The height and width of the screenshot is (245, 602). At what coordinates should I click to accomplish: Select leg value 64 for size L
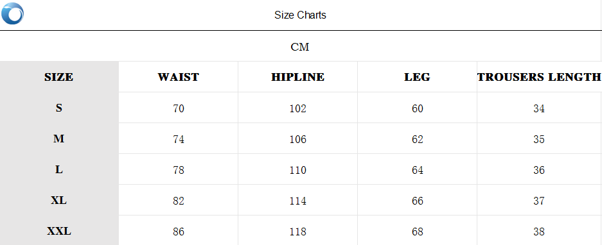418,170
